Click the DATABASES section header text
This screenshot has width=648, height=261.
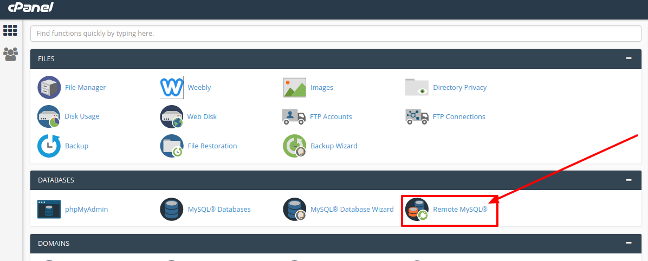pos(56,180)
